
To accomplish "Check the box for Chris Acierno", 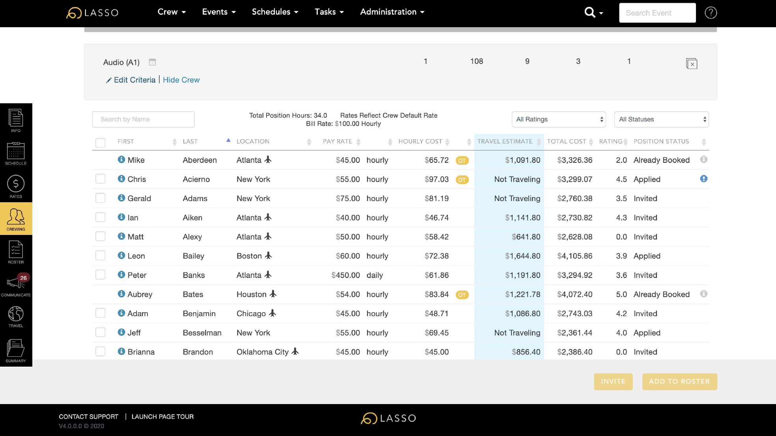I will point(101,179).
